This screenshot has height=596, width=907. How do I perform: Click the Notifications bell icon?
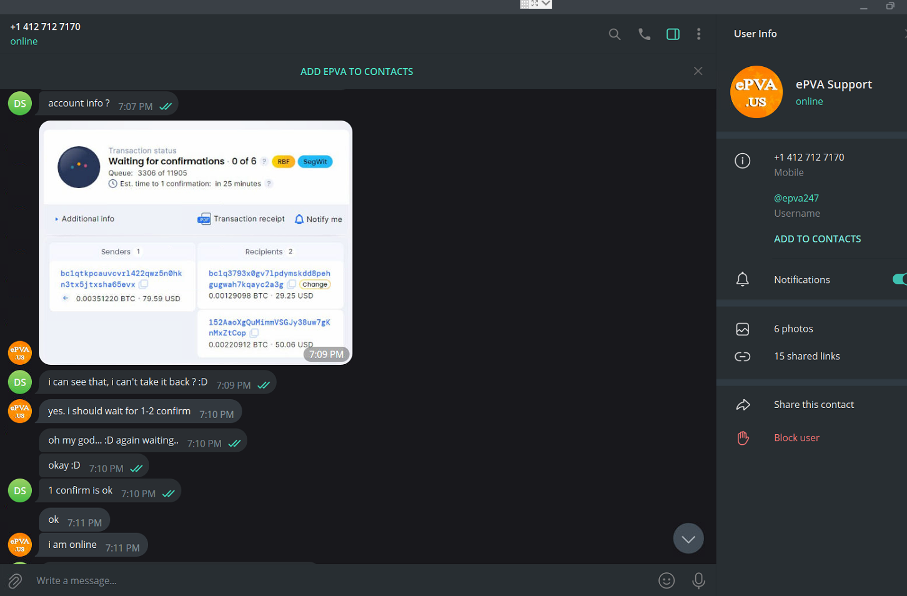(x=742, y=279)
